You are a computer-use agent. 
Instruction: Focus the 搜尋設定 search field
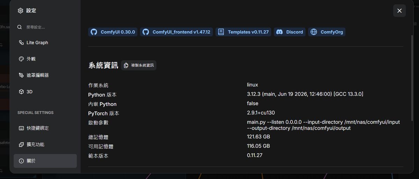(45, 27)
